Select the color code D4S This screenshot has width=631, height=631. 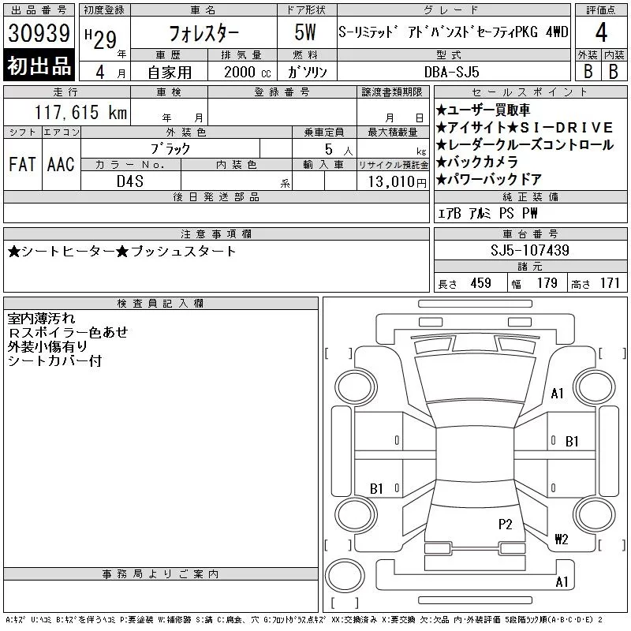(x=130, y=181)
